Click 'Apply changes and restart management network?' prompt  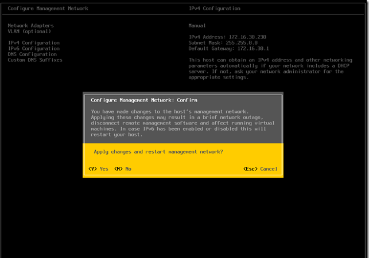pyautogui.click(x=158, y=152)
